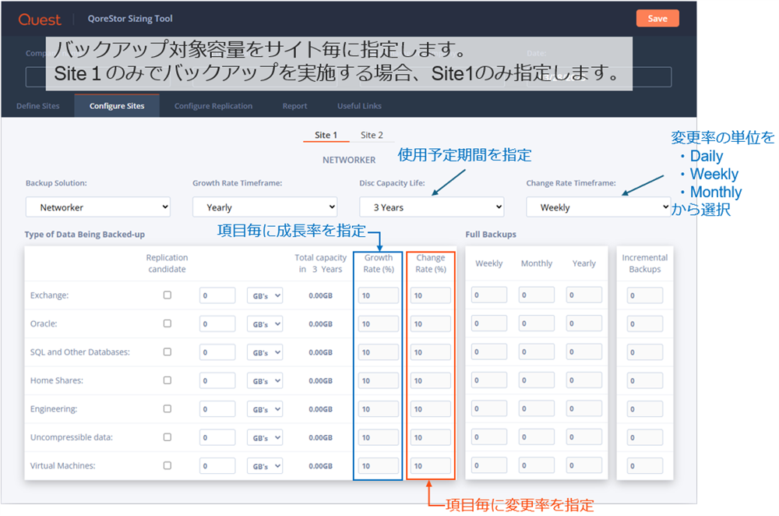The image size is (779, 516).
Task: Click Virtual Machines Growth Rate field
Action: (378, 466)
